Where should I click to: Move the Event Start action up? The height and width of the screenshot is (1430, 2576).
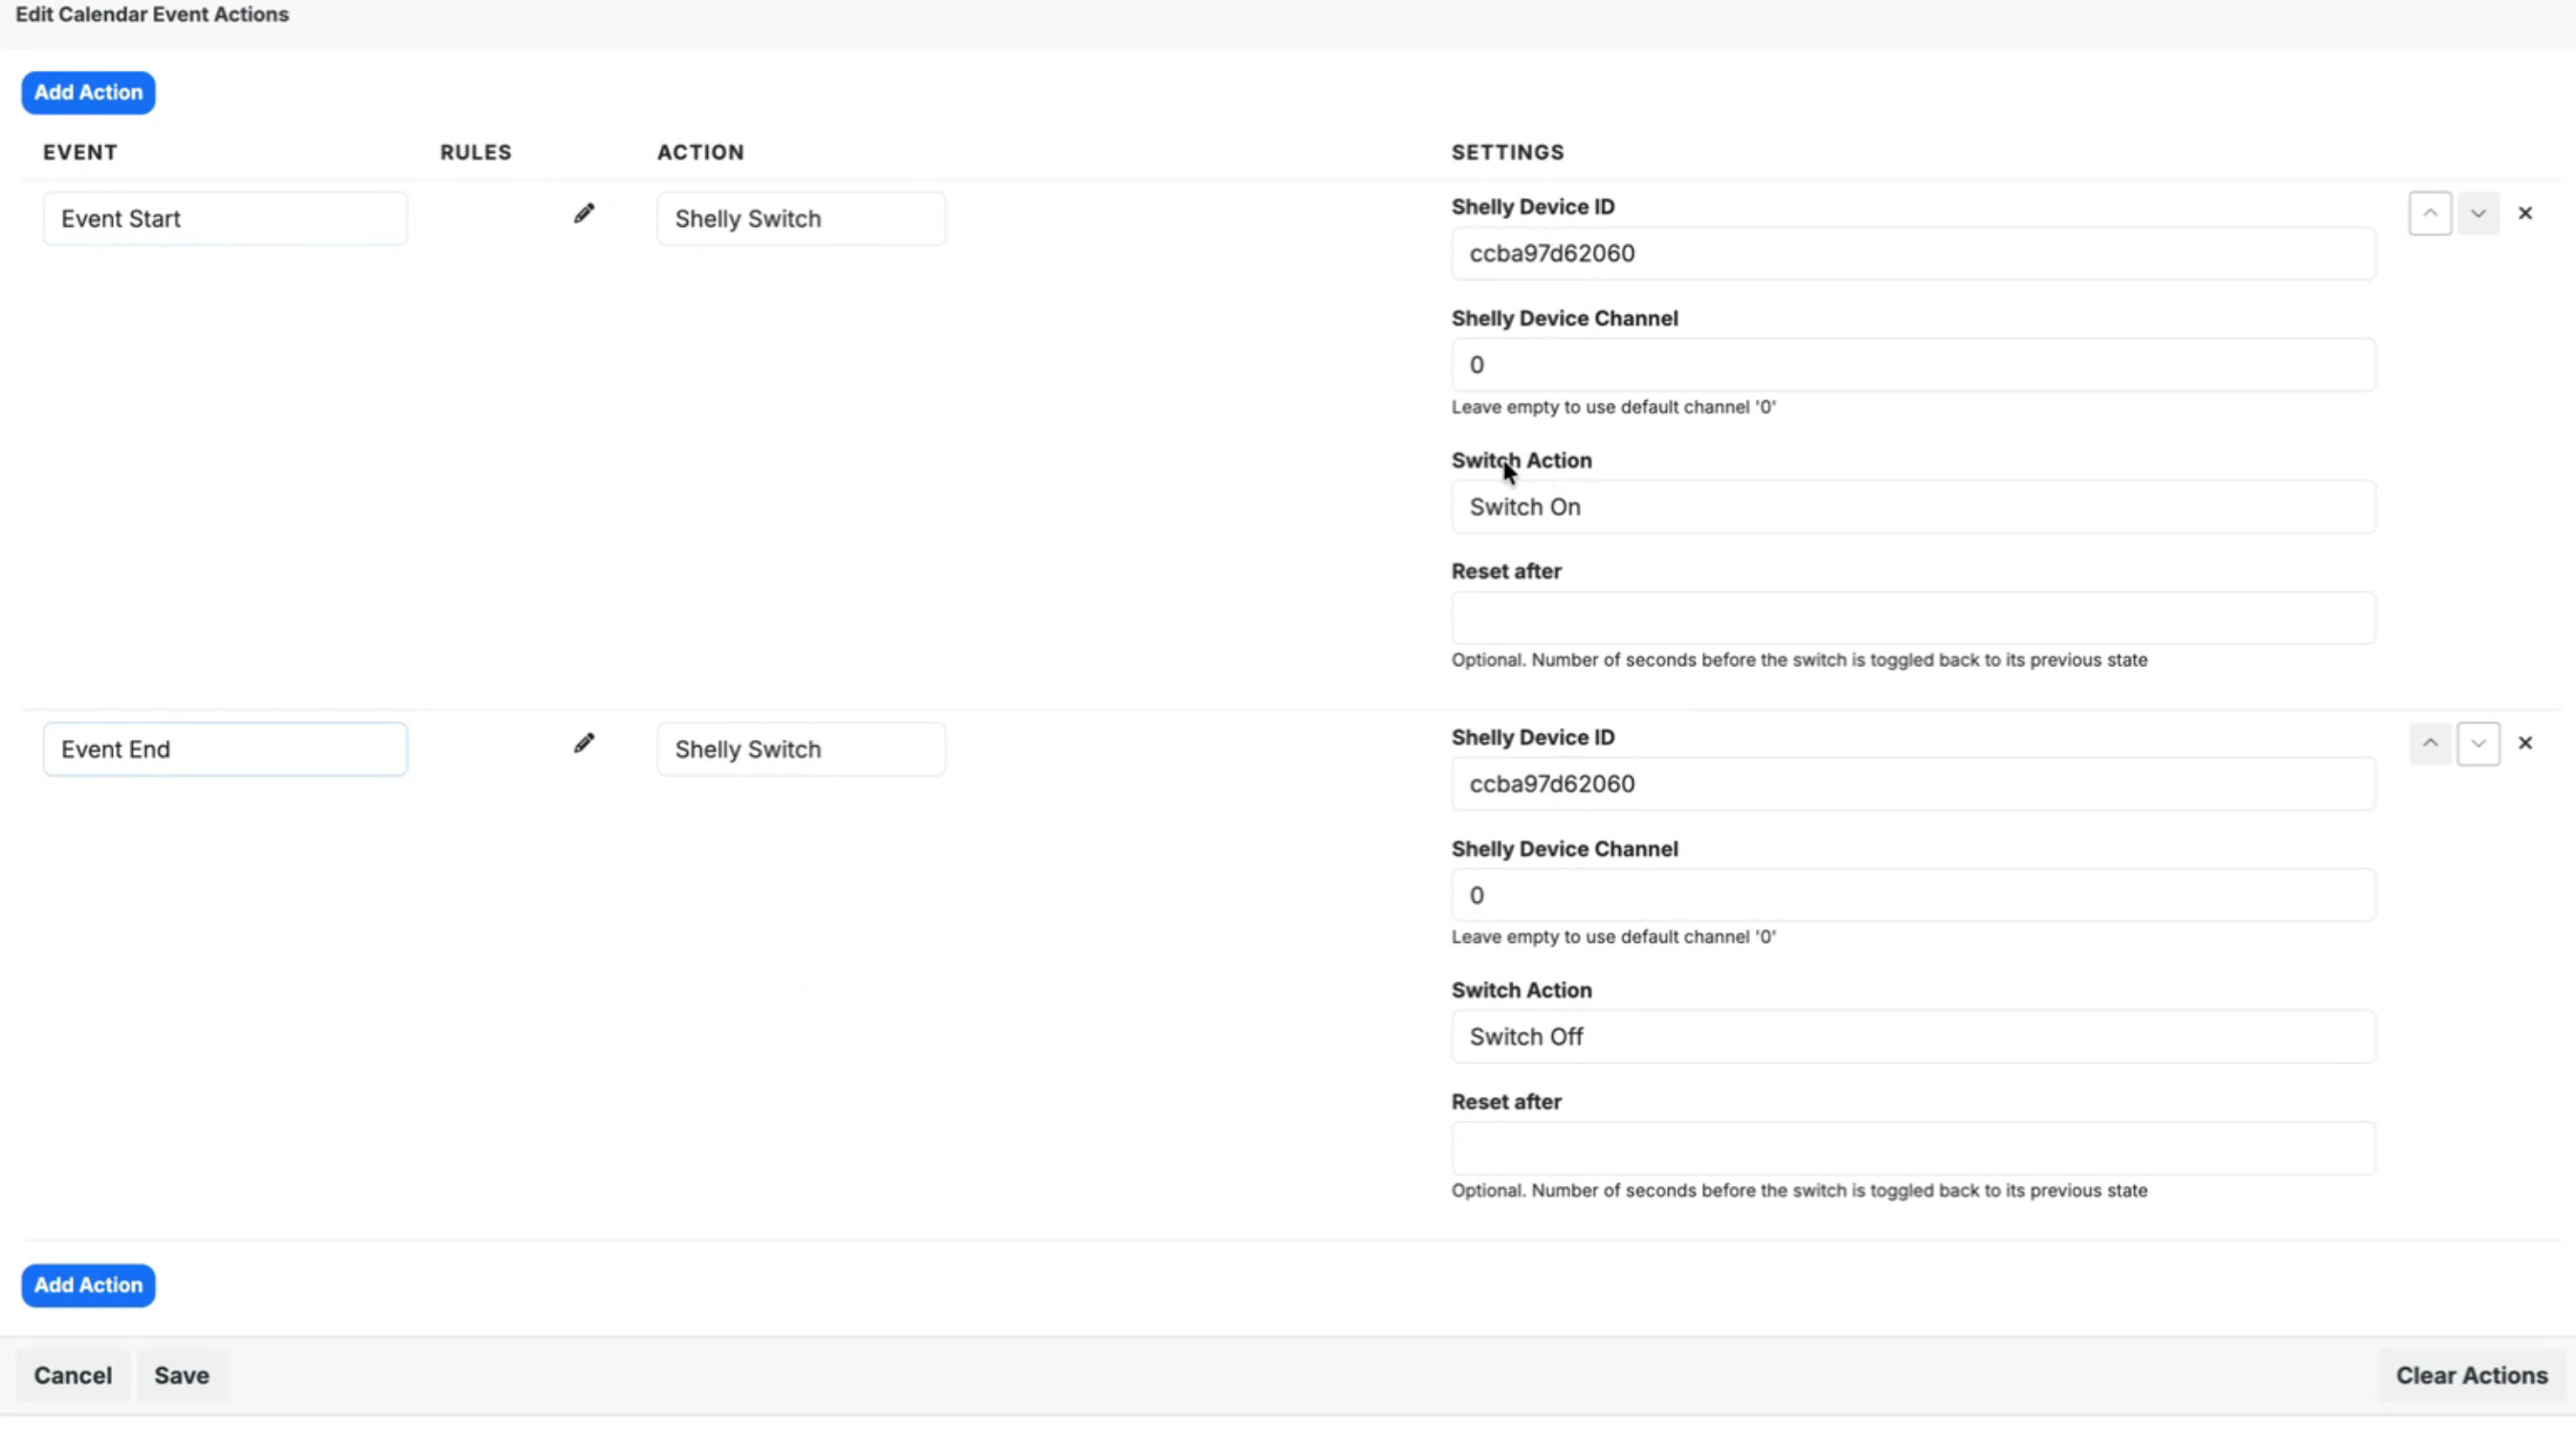pos(2430,213)
